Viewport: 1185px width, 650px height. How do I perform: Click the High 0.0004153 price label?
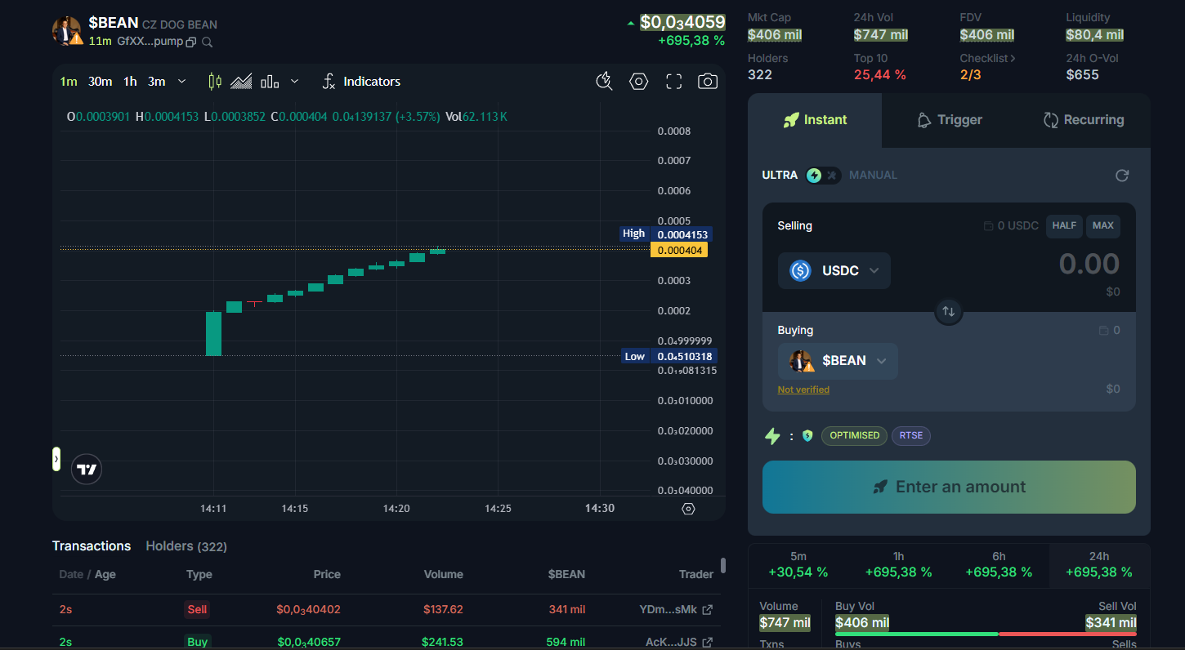pyautogui.click(x=665, y=234)
